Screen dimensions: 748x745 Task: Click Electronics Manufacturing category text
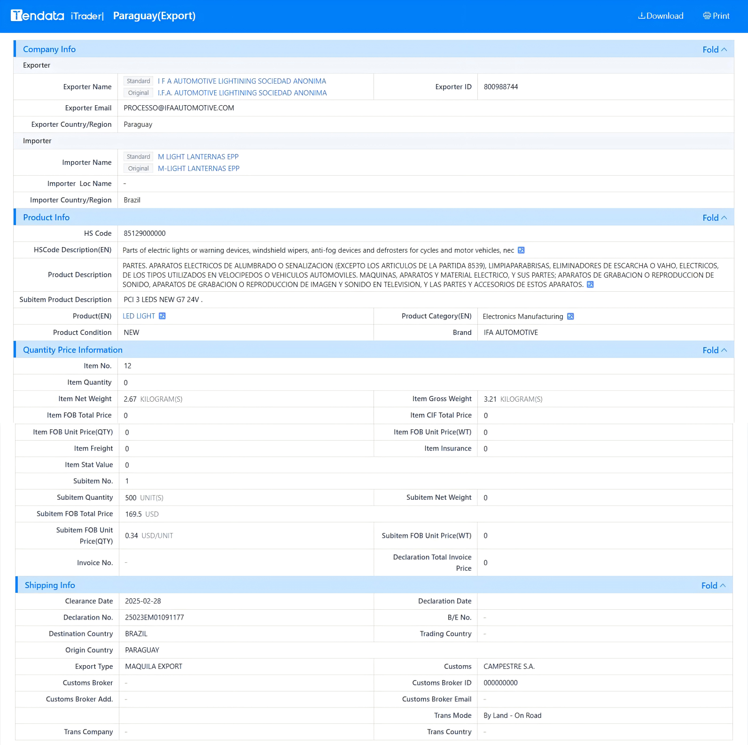(523, 317)
